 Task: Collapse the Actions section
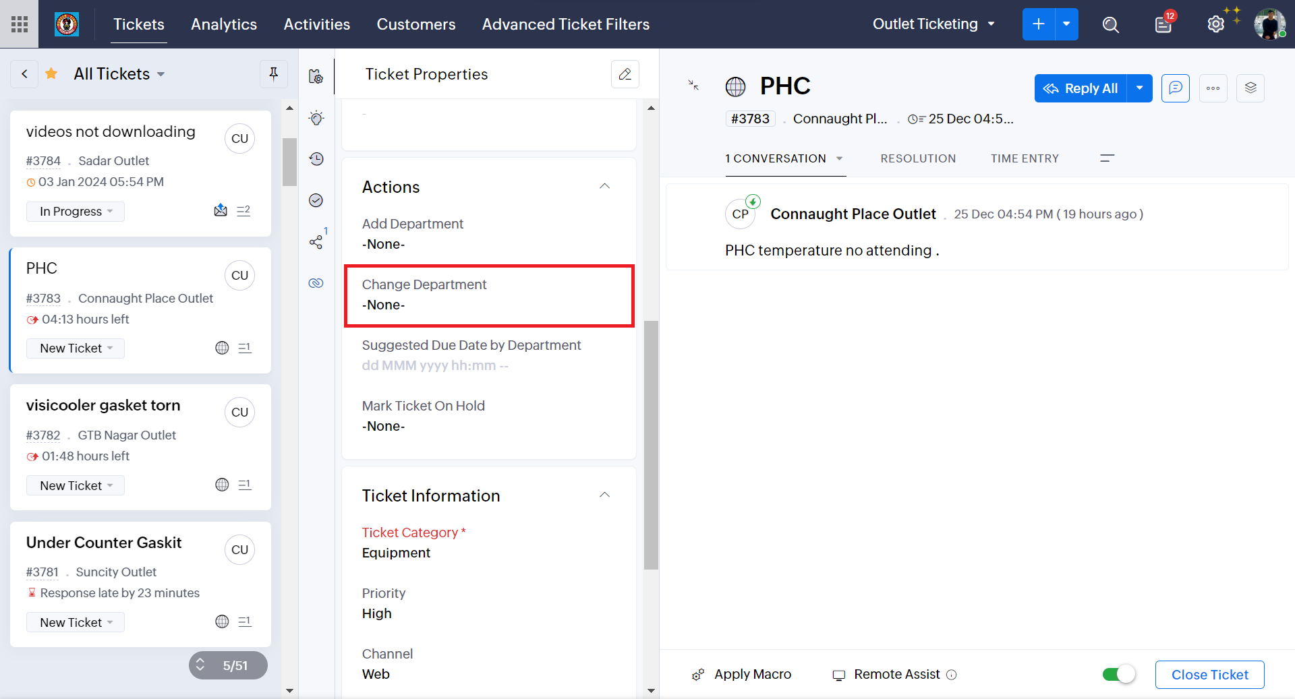pyautogui.click(x=604, y=187)
